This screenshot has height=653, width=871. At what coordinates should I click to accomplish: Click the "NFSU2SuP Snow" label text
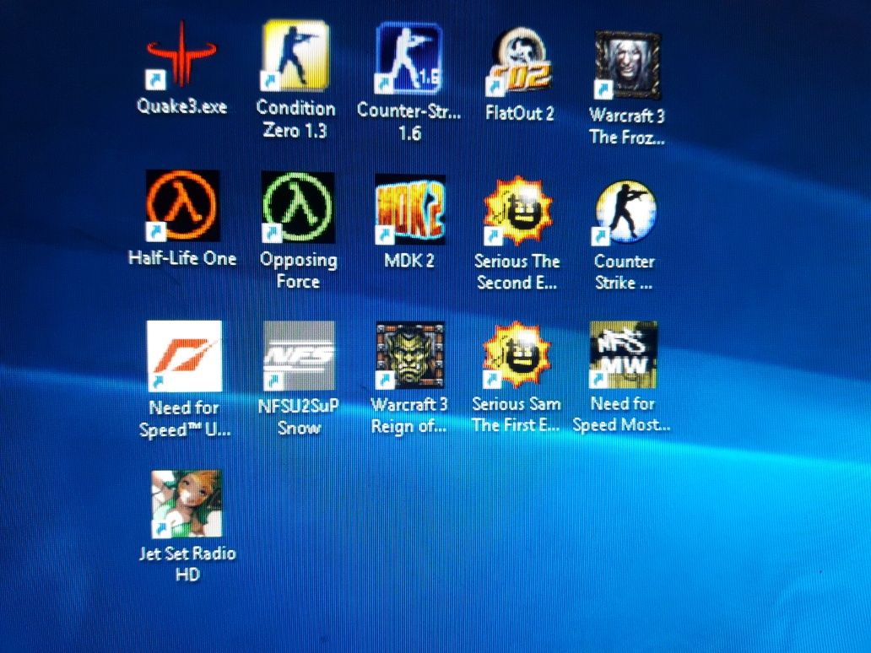(299, 417)
